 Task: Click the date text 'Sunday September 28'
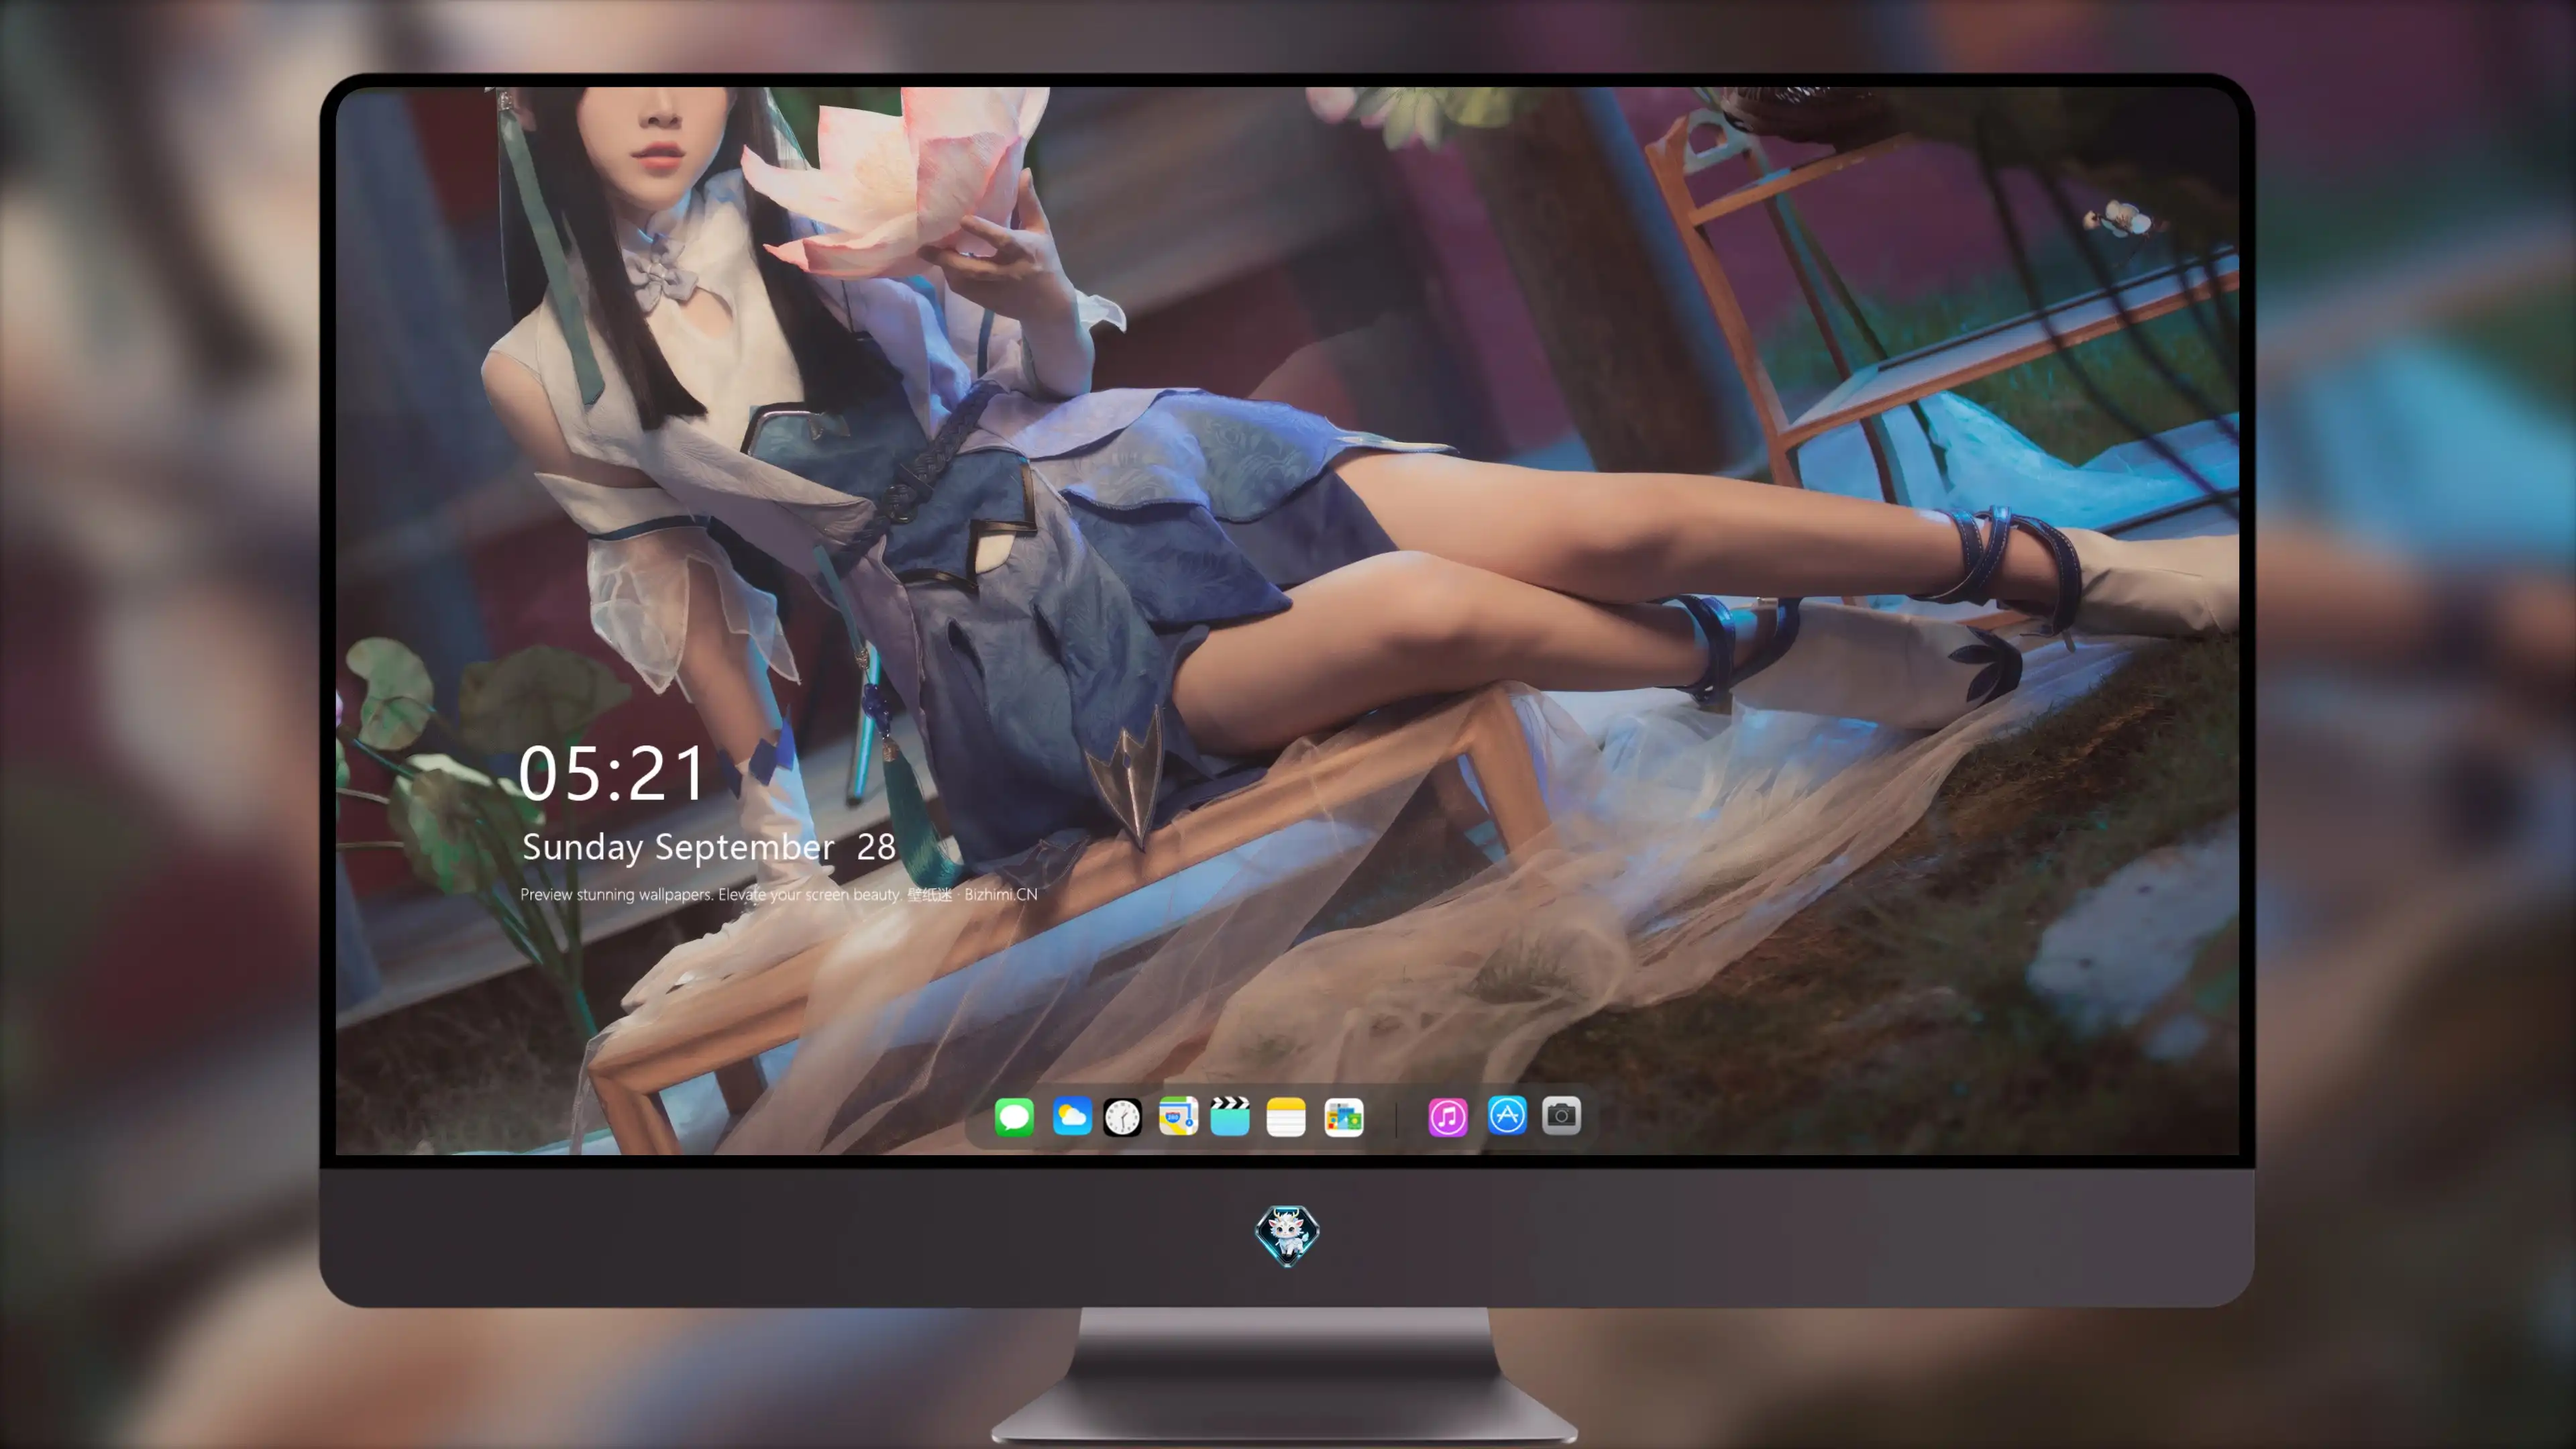pos(709,847)
